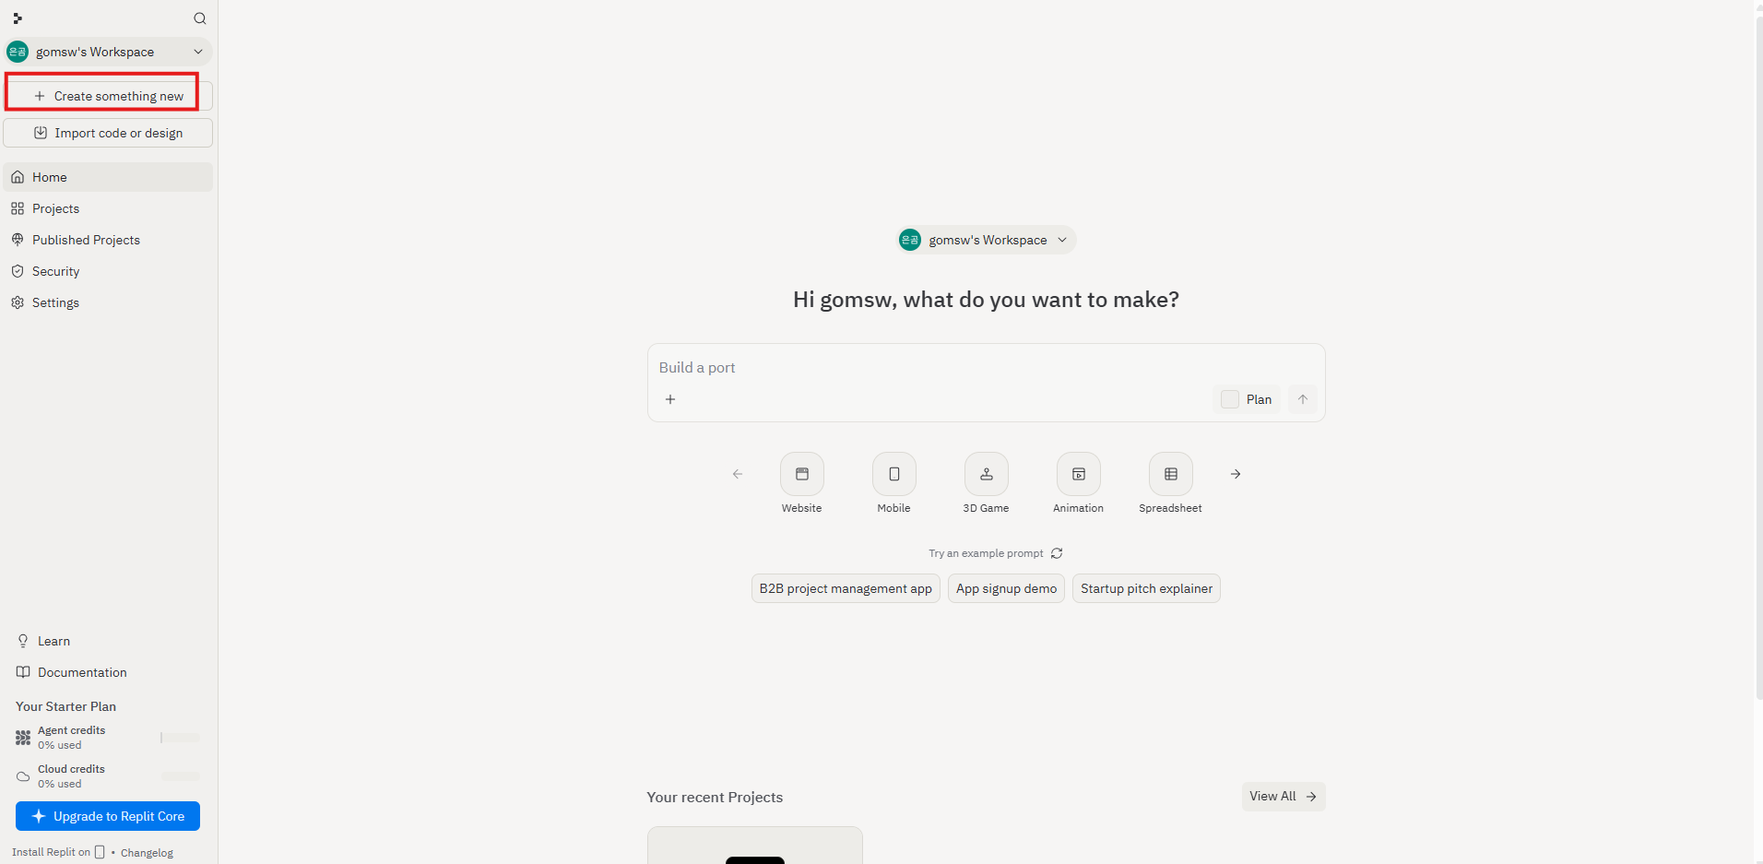Go to Home in the sidebar
This screenshot has width=1763, height=864.
[x=109, y=177]
